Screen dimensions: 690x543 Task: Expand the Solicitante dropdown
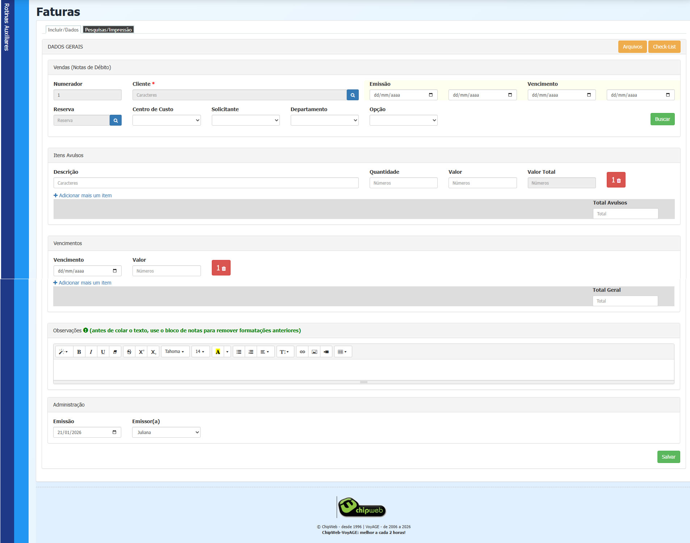click(245, 121)
